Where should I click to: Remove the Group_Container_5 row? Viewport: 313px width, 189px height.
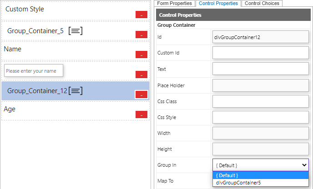141,35
